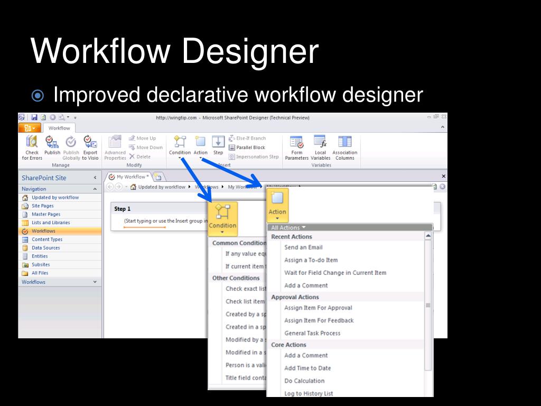
Task: Choose Person is a valid user condition
Action: pos(246,365)
